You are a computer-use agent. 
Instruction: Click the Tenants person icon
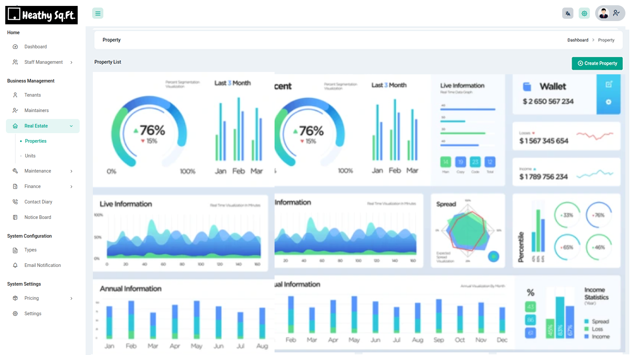[15, 95]
